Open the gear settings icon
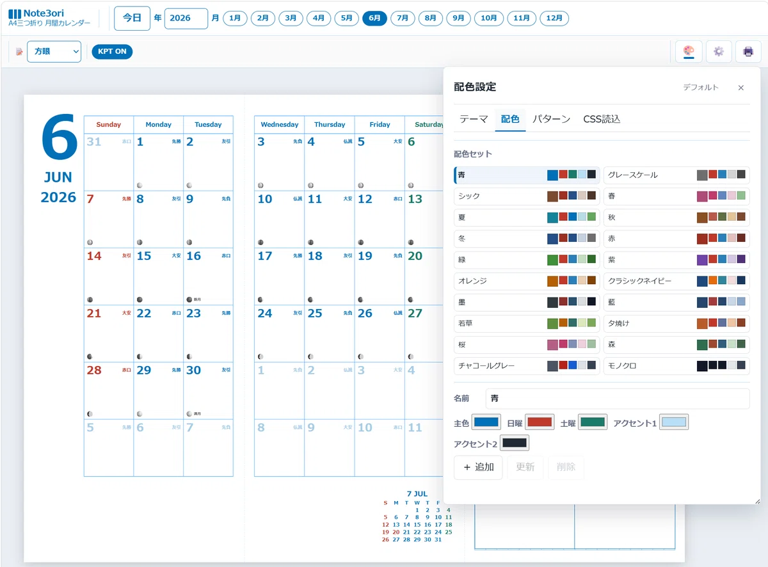The height and width of the screenshot is (567, 768). point(719,51)
